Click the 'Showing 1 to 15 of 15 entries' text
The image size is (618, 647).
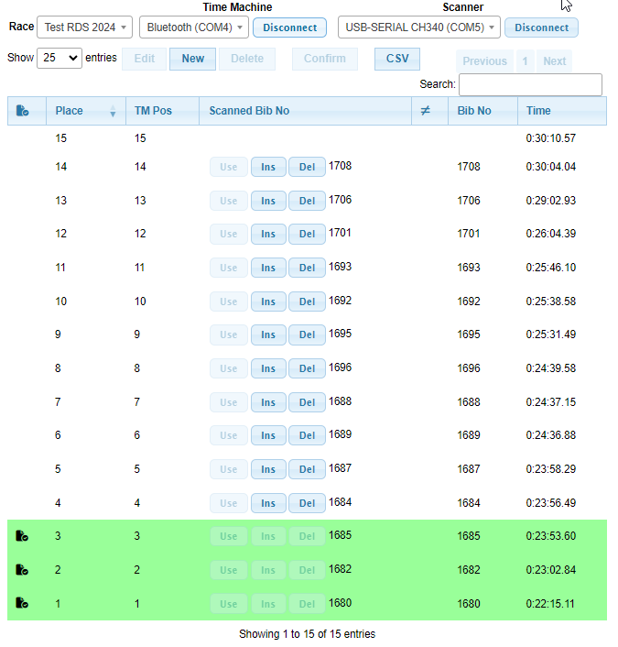tap(307, 634)
